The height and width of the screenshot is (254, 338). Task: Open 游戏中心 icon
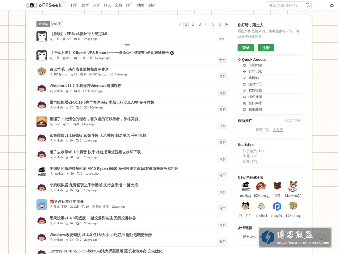pyautogui.click(x=244, y=84)
